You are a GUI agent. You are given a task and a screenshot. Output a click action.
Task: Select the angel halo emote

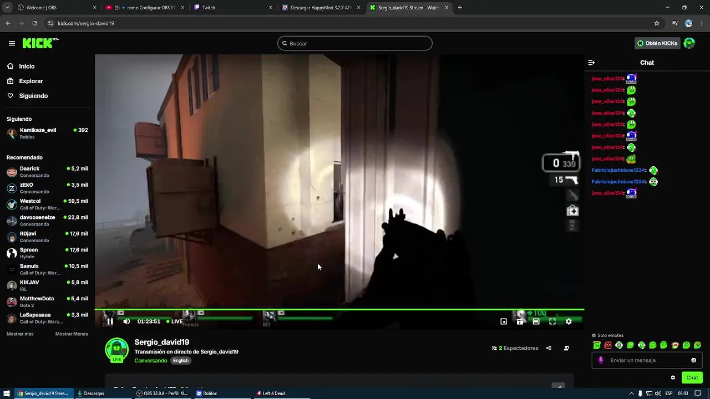(597, 345)
